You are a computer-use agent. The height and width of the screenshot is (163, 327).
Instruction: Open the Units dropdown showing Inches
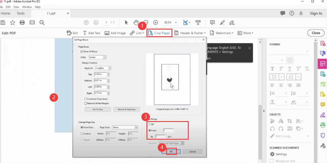pos(97,57)
